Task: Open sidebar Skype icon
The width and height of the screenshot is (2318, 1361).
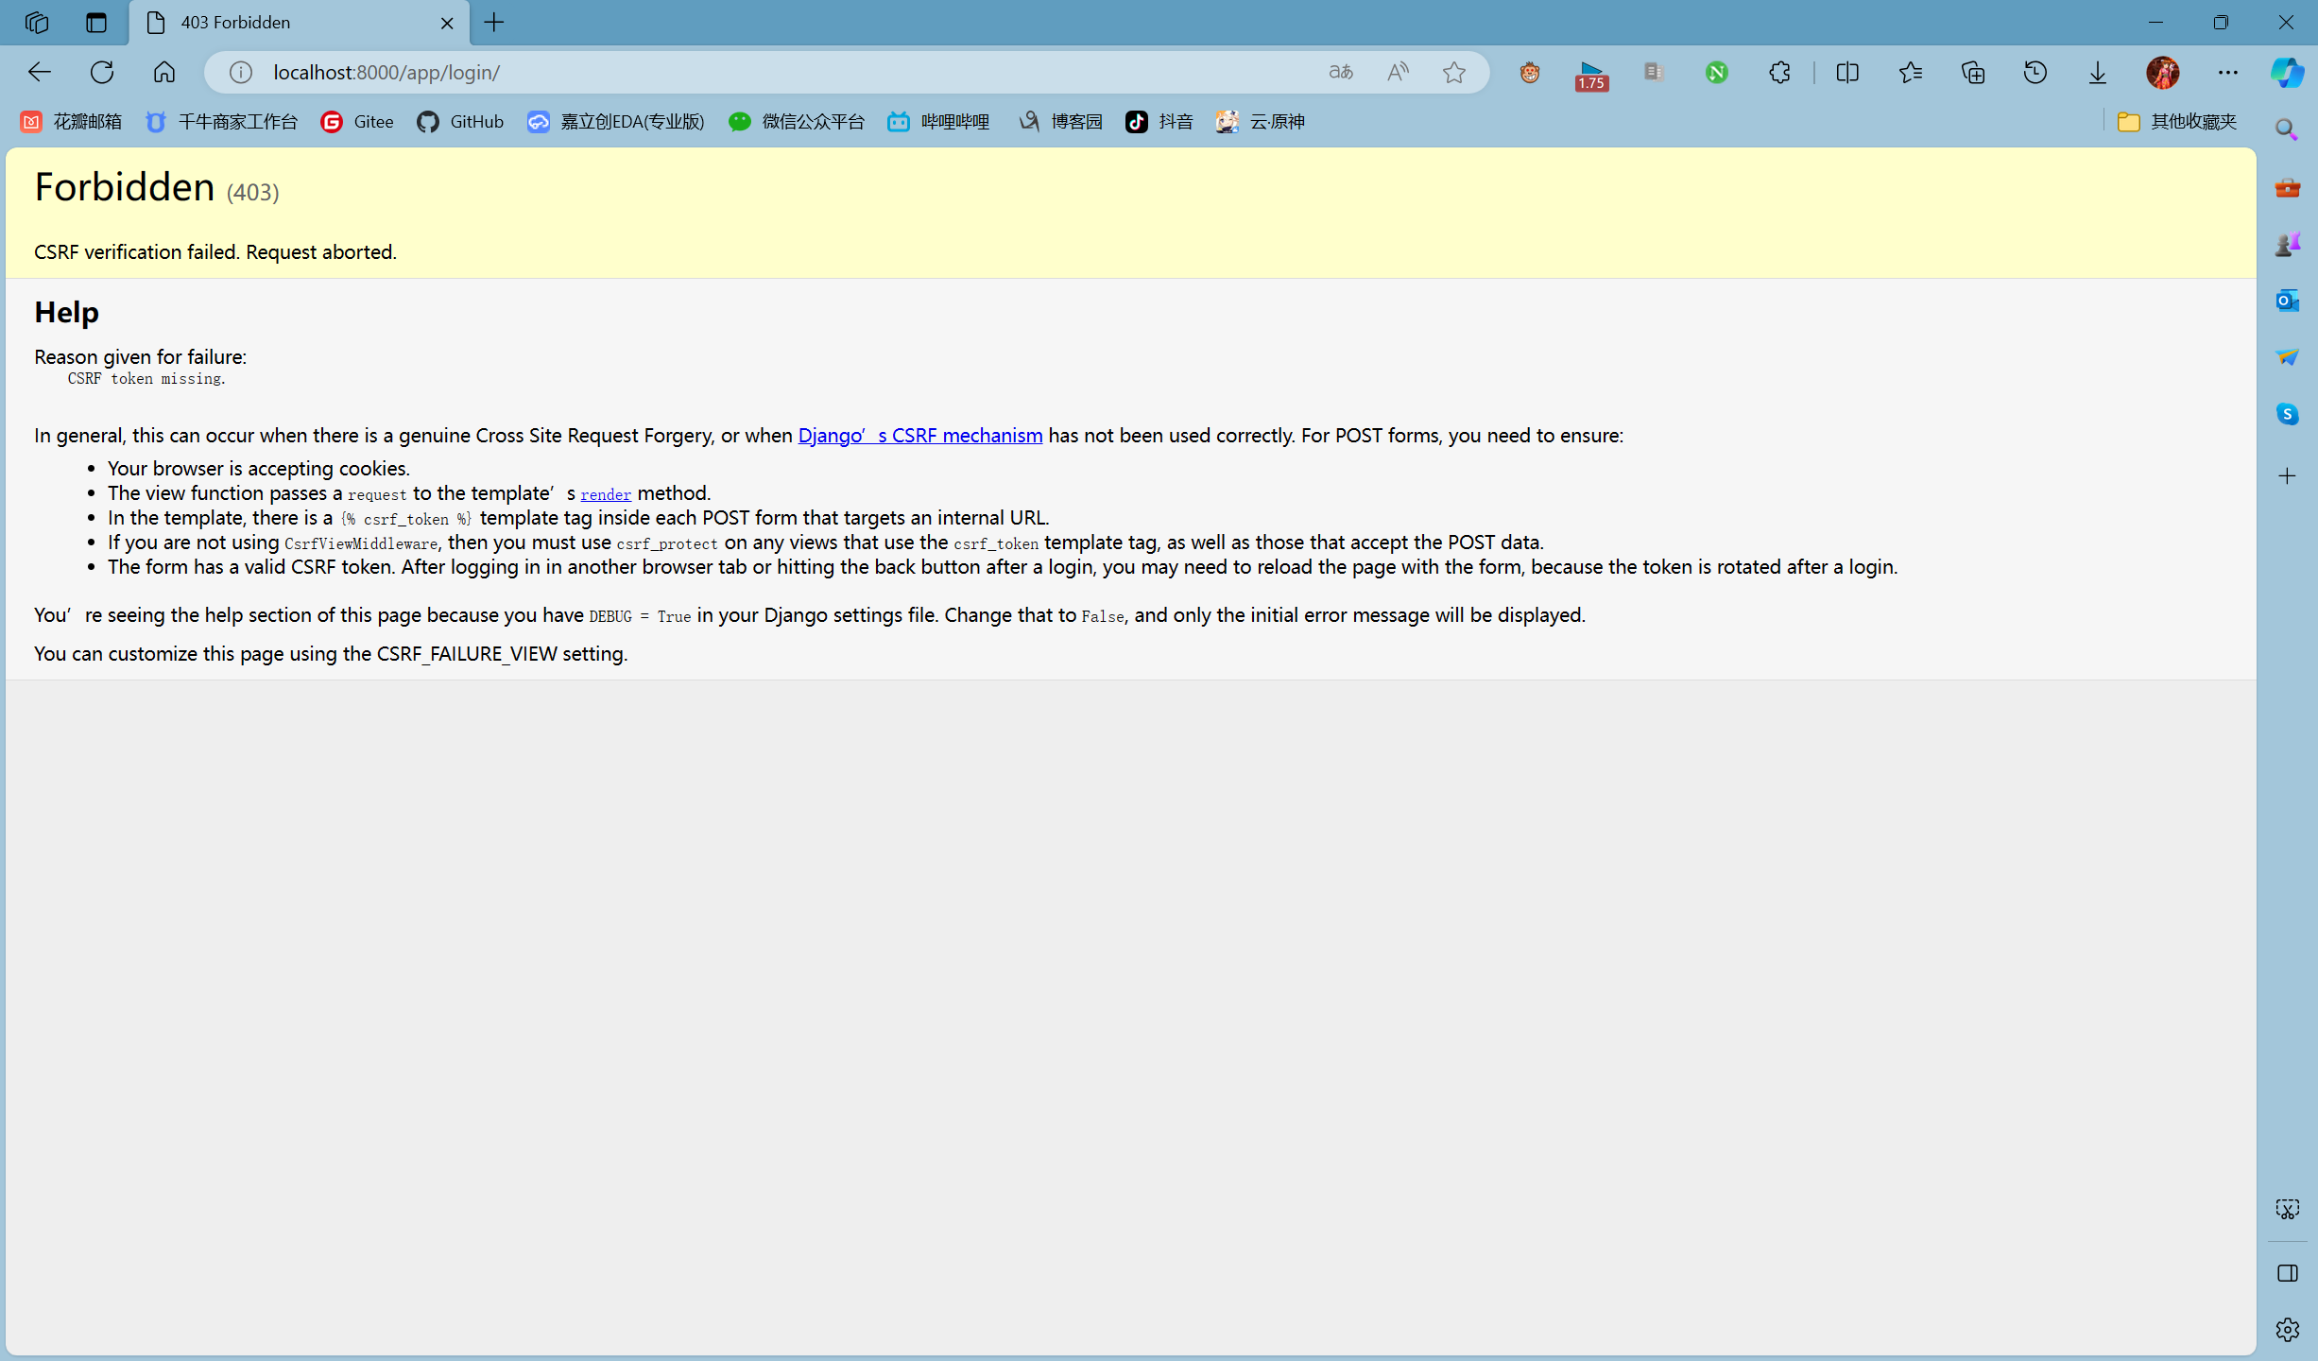Action: point(2287,414)
